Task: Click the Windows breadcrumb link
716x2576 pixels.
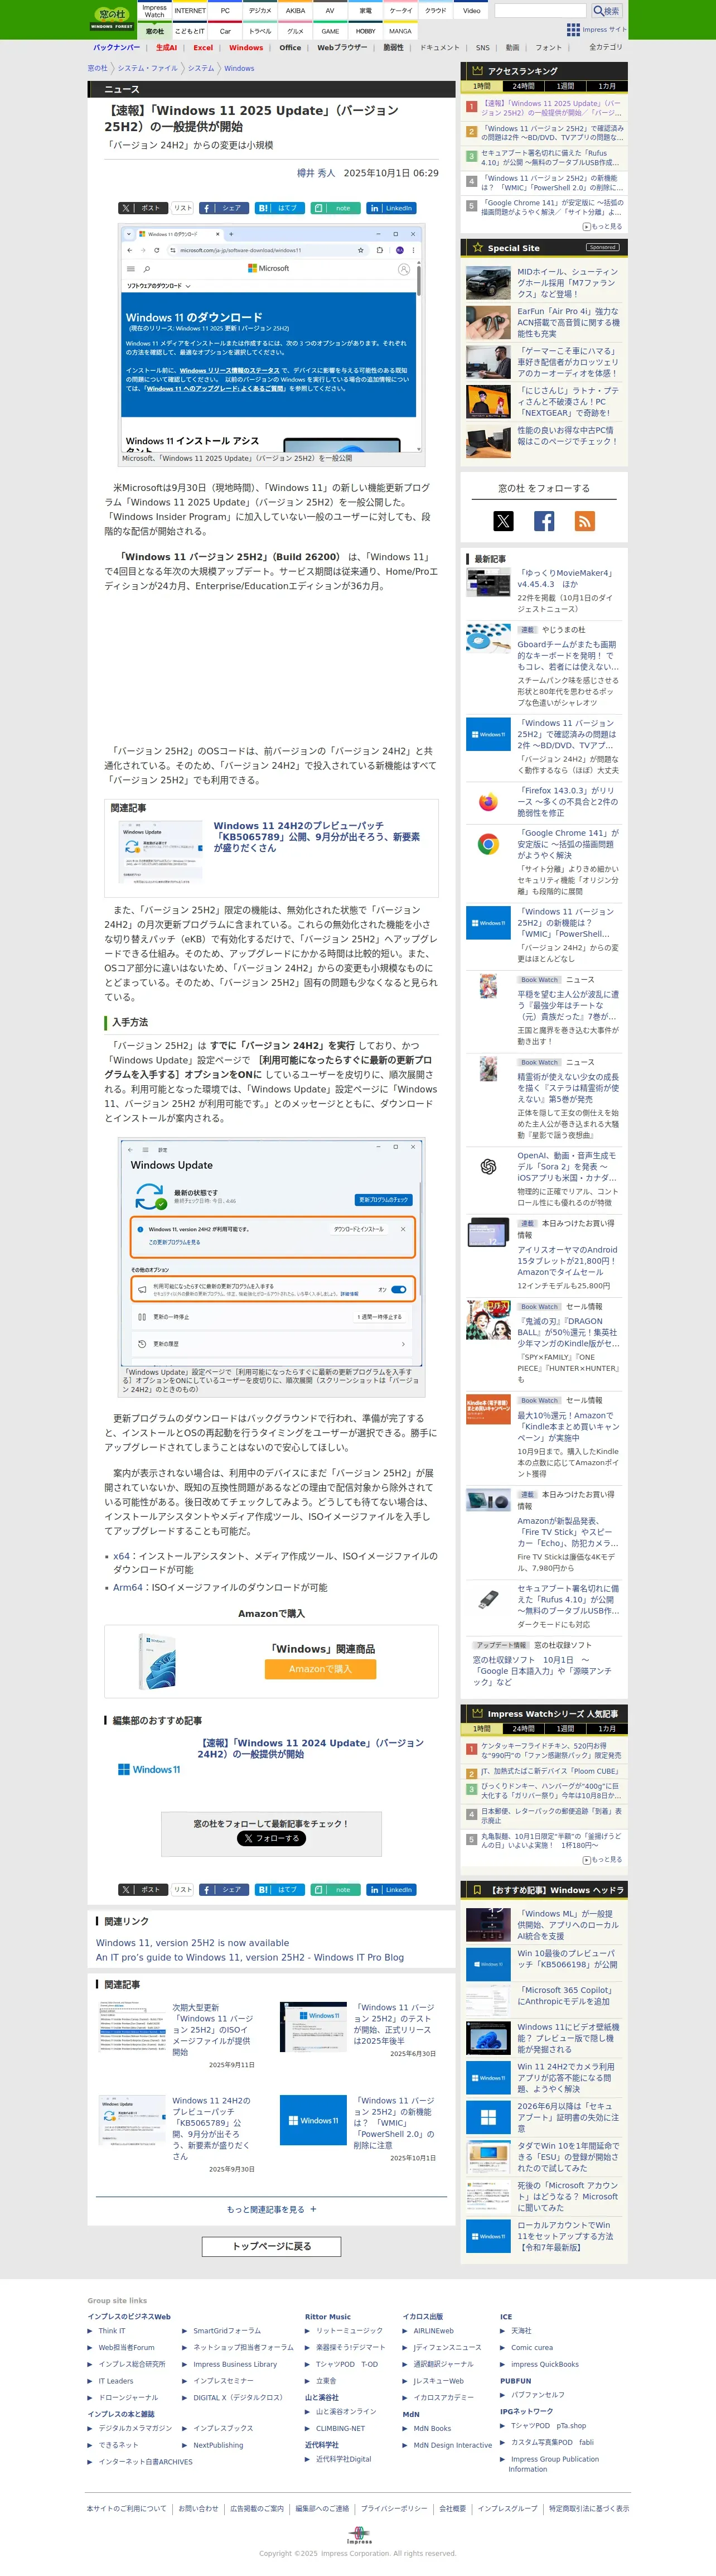Action: (239, 69)
